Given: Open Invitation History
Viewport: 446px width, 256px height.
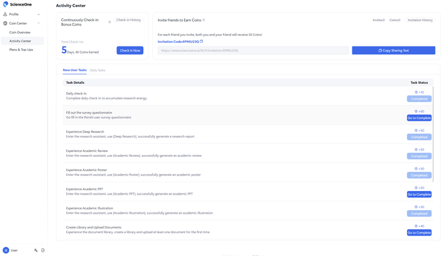Looking at the screenshot, I should pos(420,20).
